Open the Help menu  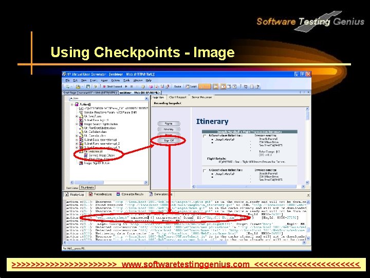[149, 81]
